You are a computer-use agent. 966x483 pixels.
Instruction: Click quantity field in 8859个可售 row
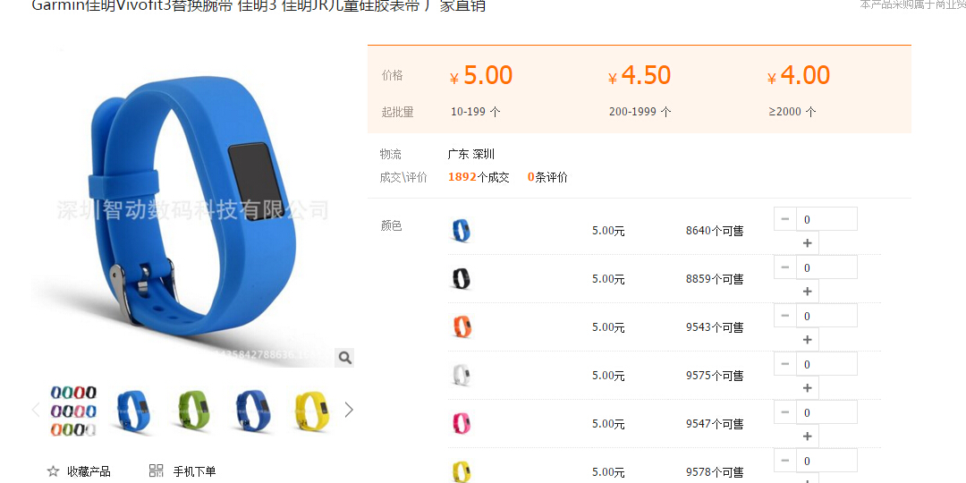826,267
